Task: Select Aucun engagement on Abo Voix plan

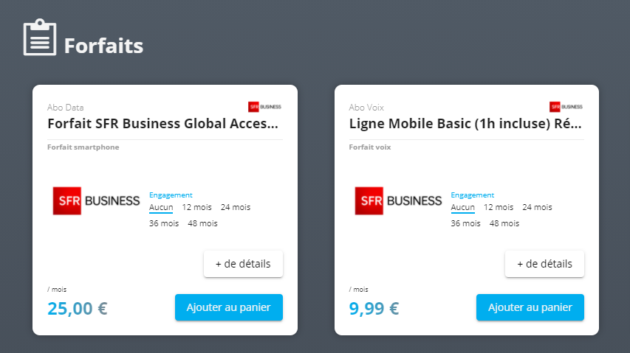Action: tap(463, 207)
